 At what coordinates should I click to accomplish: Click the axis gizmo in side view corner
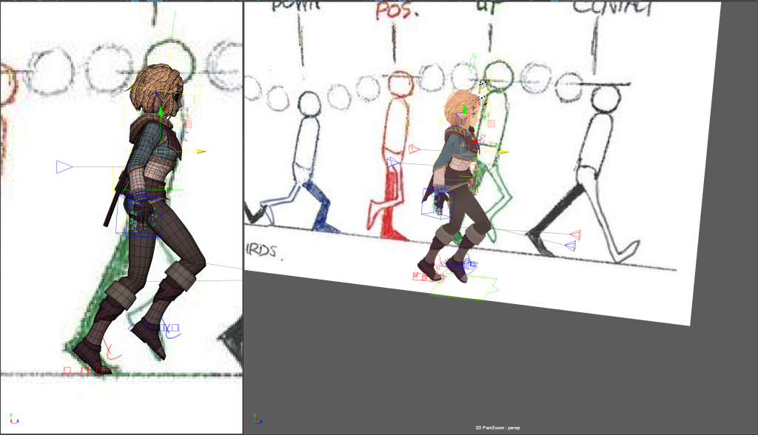pos(13,419)
